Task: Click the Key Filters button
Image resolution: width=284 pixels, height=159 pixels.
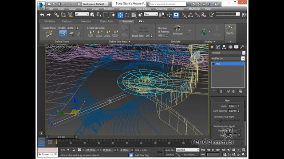Action: [x=189, y=155]
